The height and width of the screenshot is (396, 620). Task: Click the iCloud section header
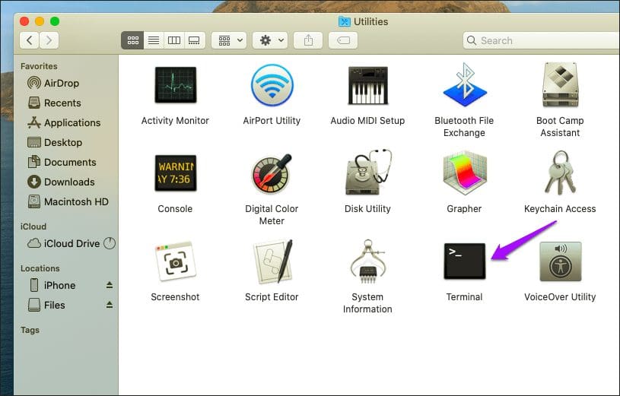click(x=33, y=227)
